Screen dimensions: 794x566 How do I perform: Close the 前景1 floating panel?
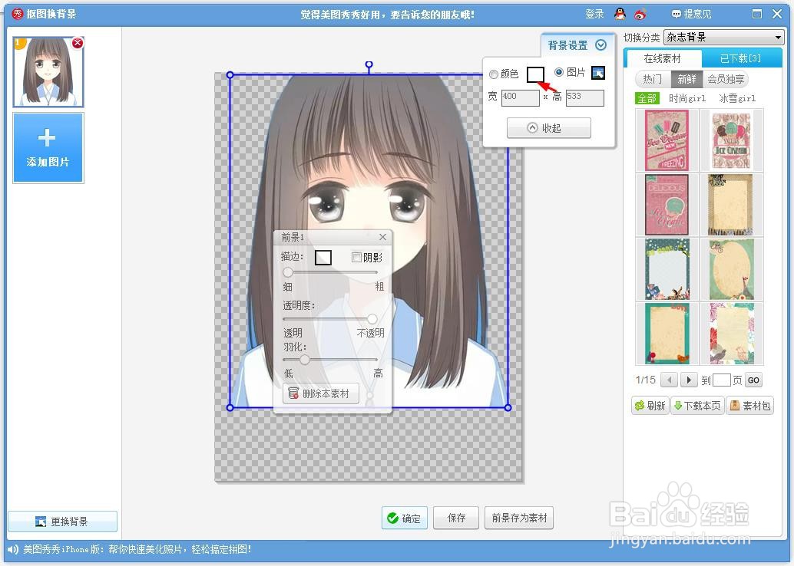pyautogui.click(x=383, y=237)
